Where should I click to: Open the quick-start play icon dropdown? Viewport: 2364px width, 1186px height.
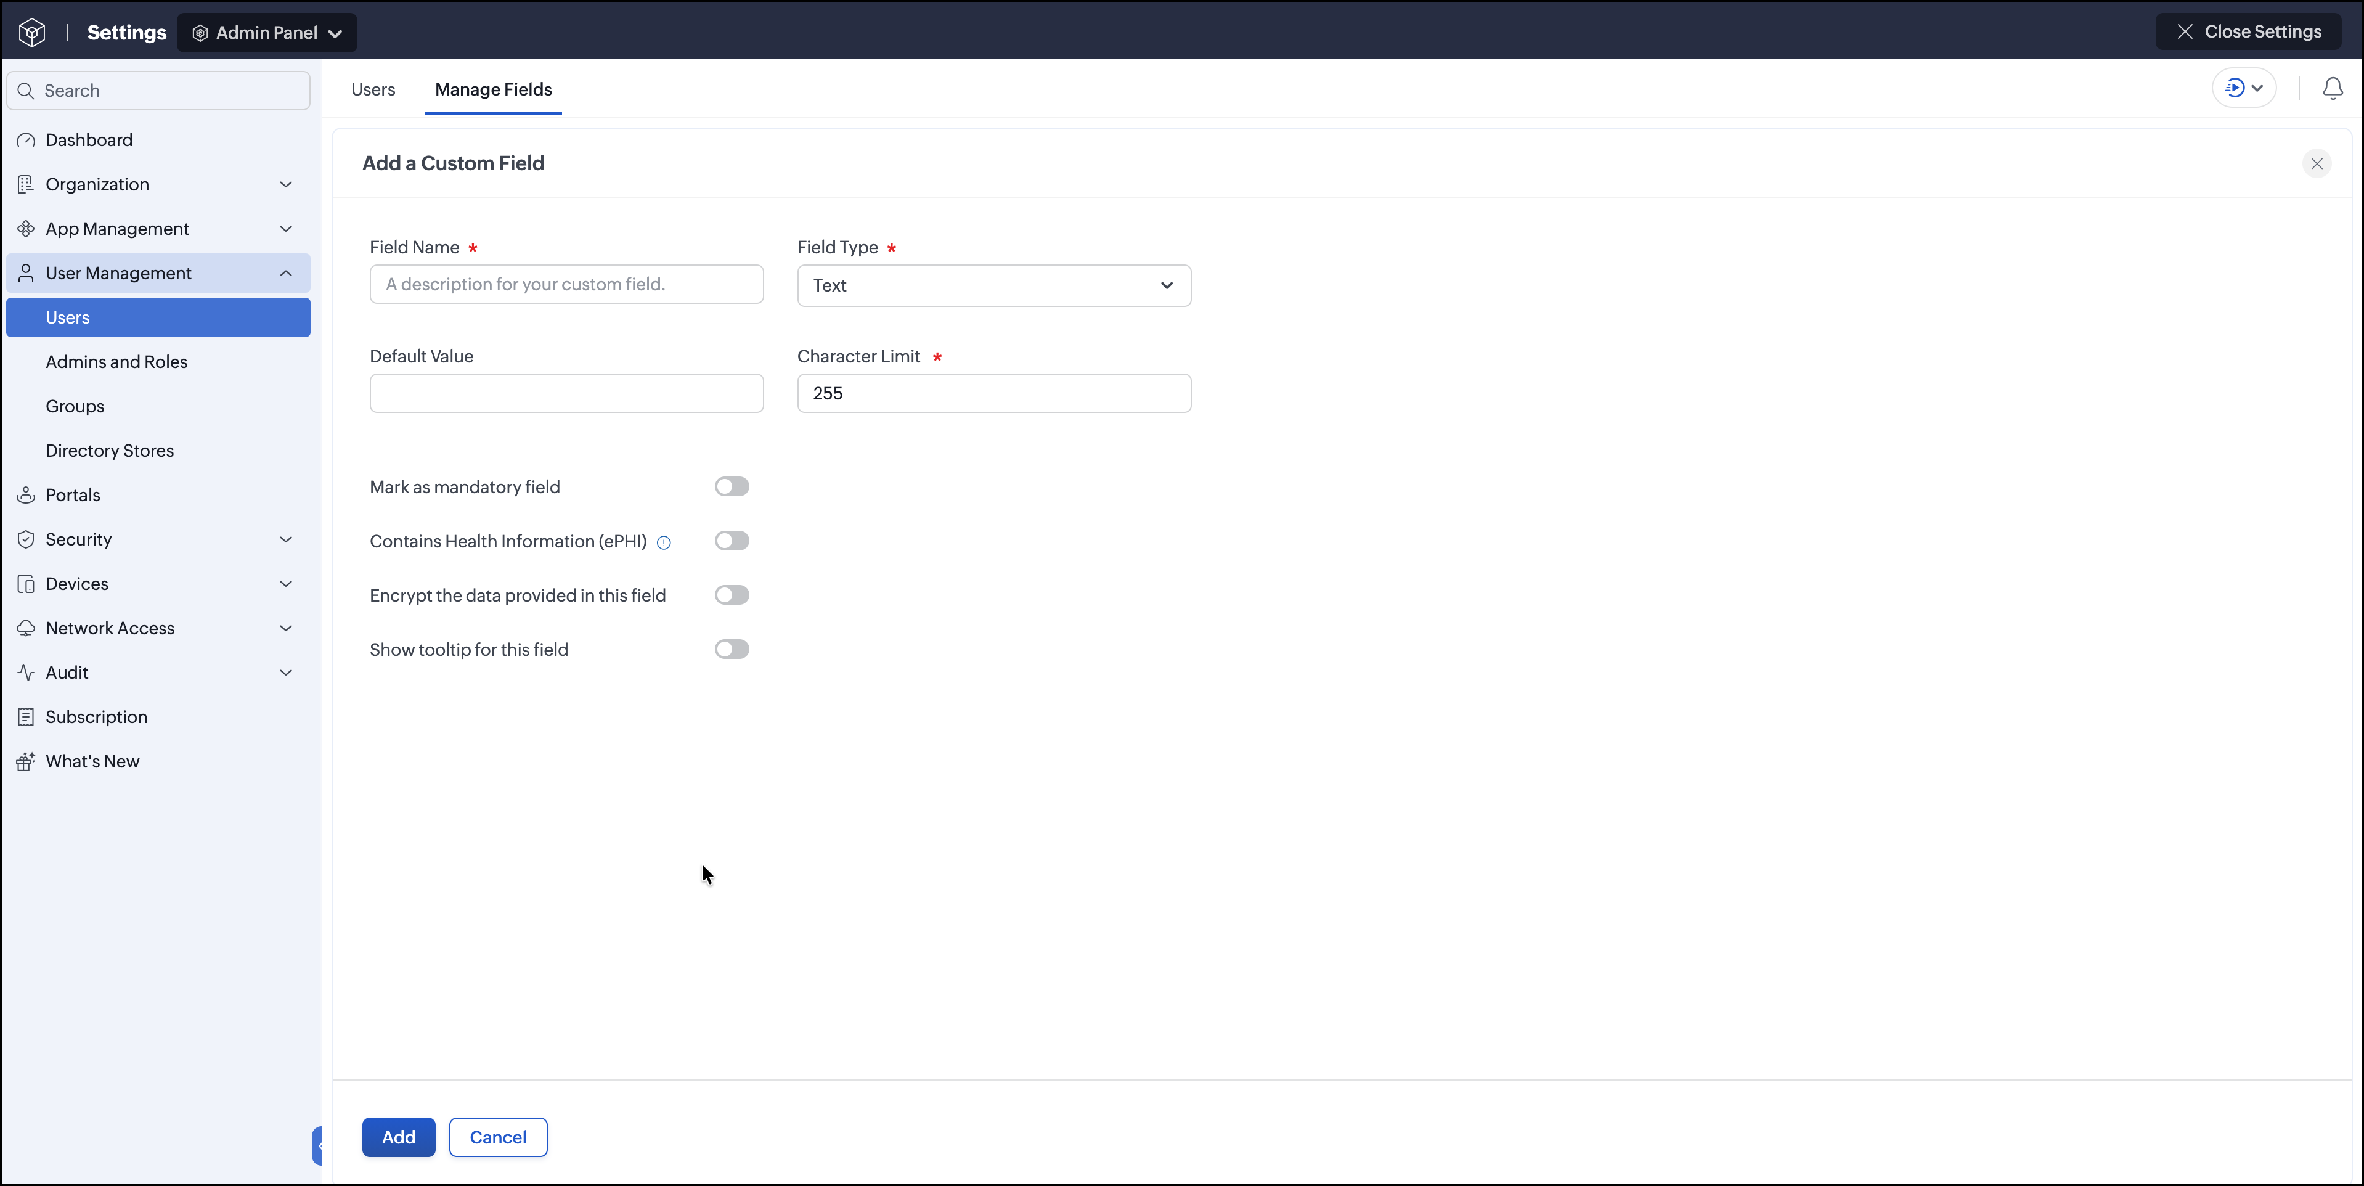point(2244,88)
